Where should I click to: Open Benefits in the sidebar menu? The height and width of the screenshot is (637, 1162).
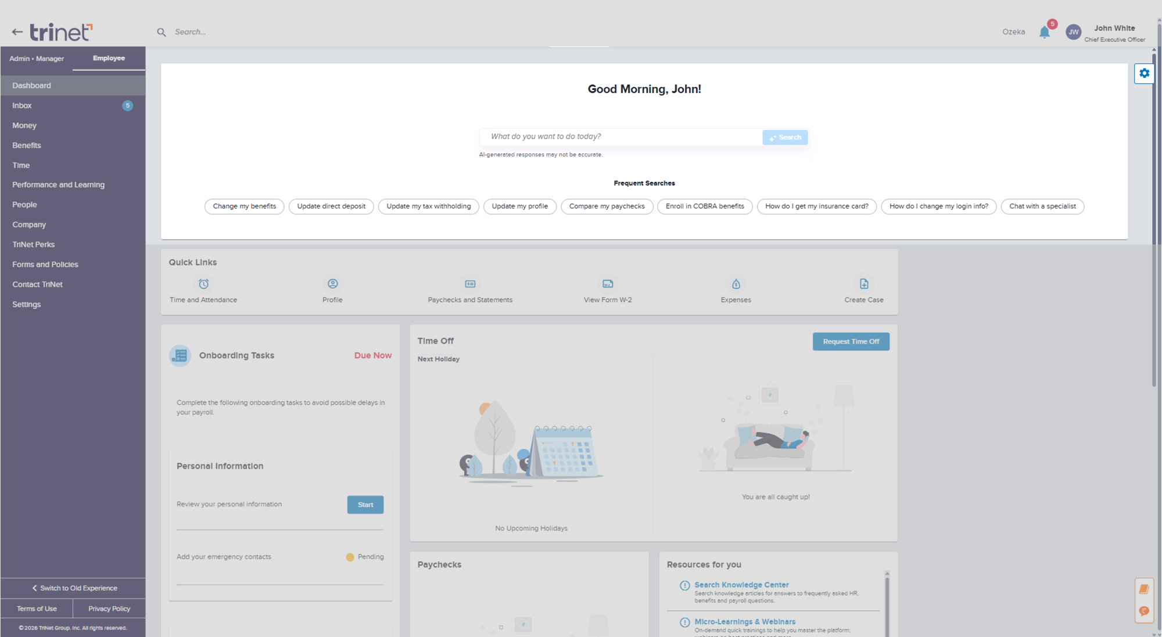coord(27,145)
